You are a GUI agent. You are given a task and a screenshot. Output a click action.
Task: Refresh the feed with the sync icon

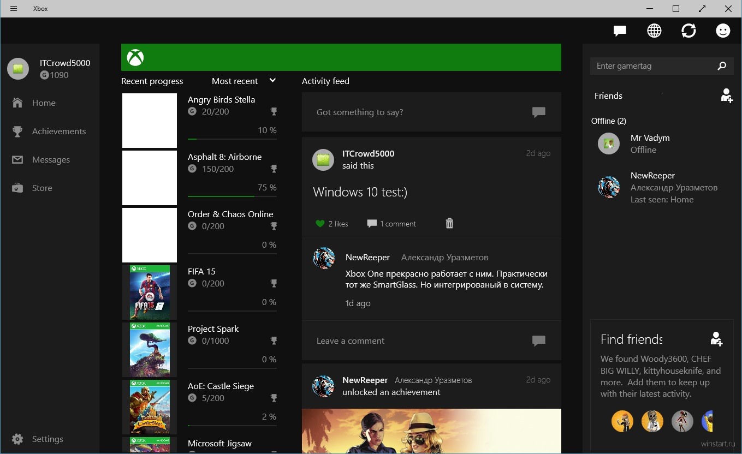coord(688,31)
